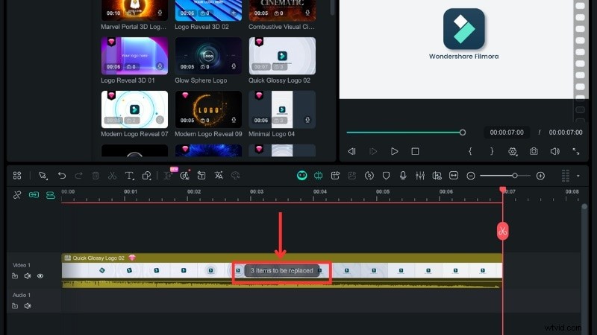
Task: Toggle the green track manager icon
Action: tap(51, 195)
